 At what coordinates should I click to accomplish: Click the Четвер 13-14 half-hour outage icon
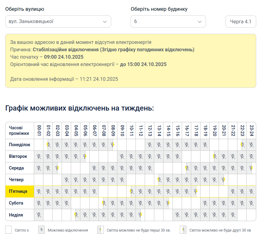click(x=159, y=180)
